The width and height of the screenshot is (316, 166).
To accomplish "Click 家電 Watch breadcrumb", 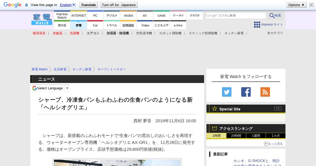I will [39, 69].
